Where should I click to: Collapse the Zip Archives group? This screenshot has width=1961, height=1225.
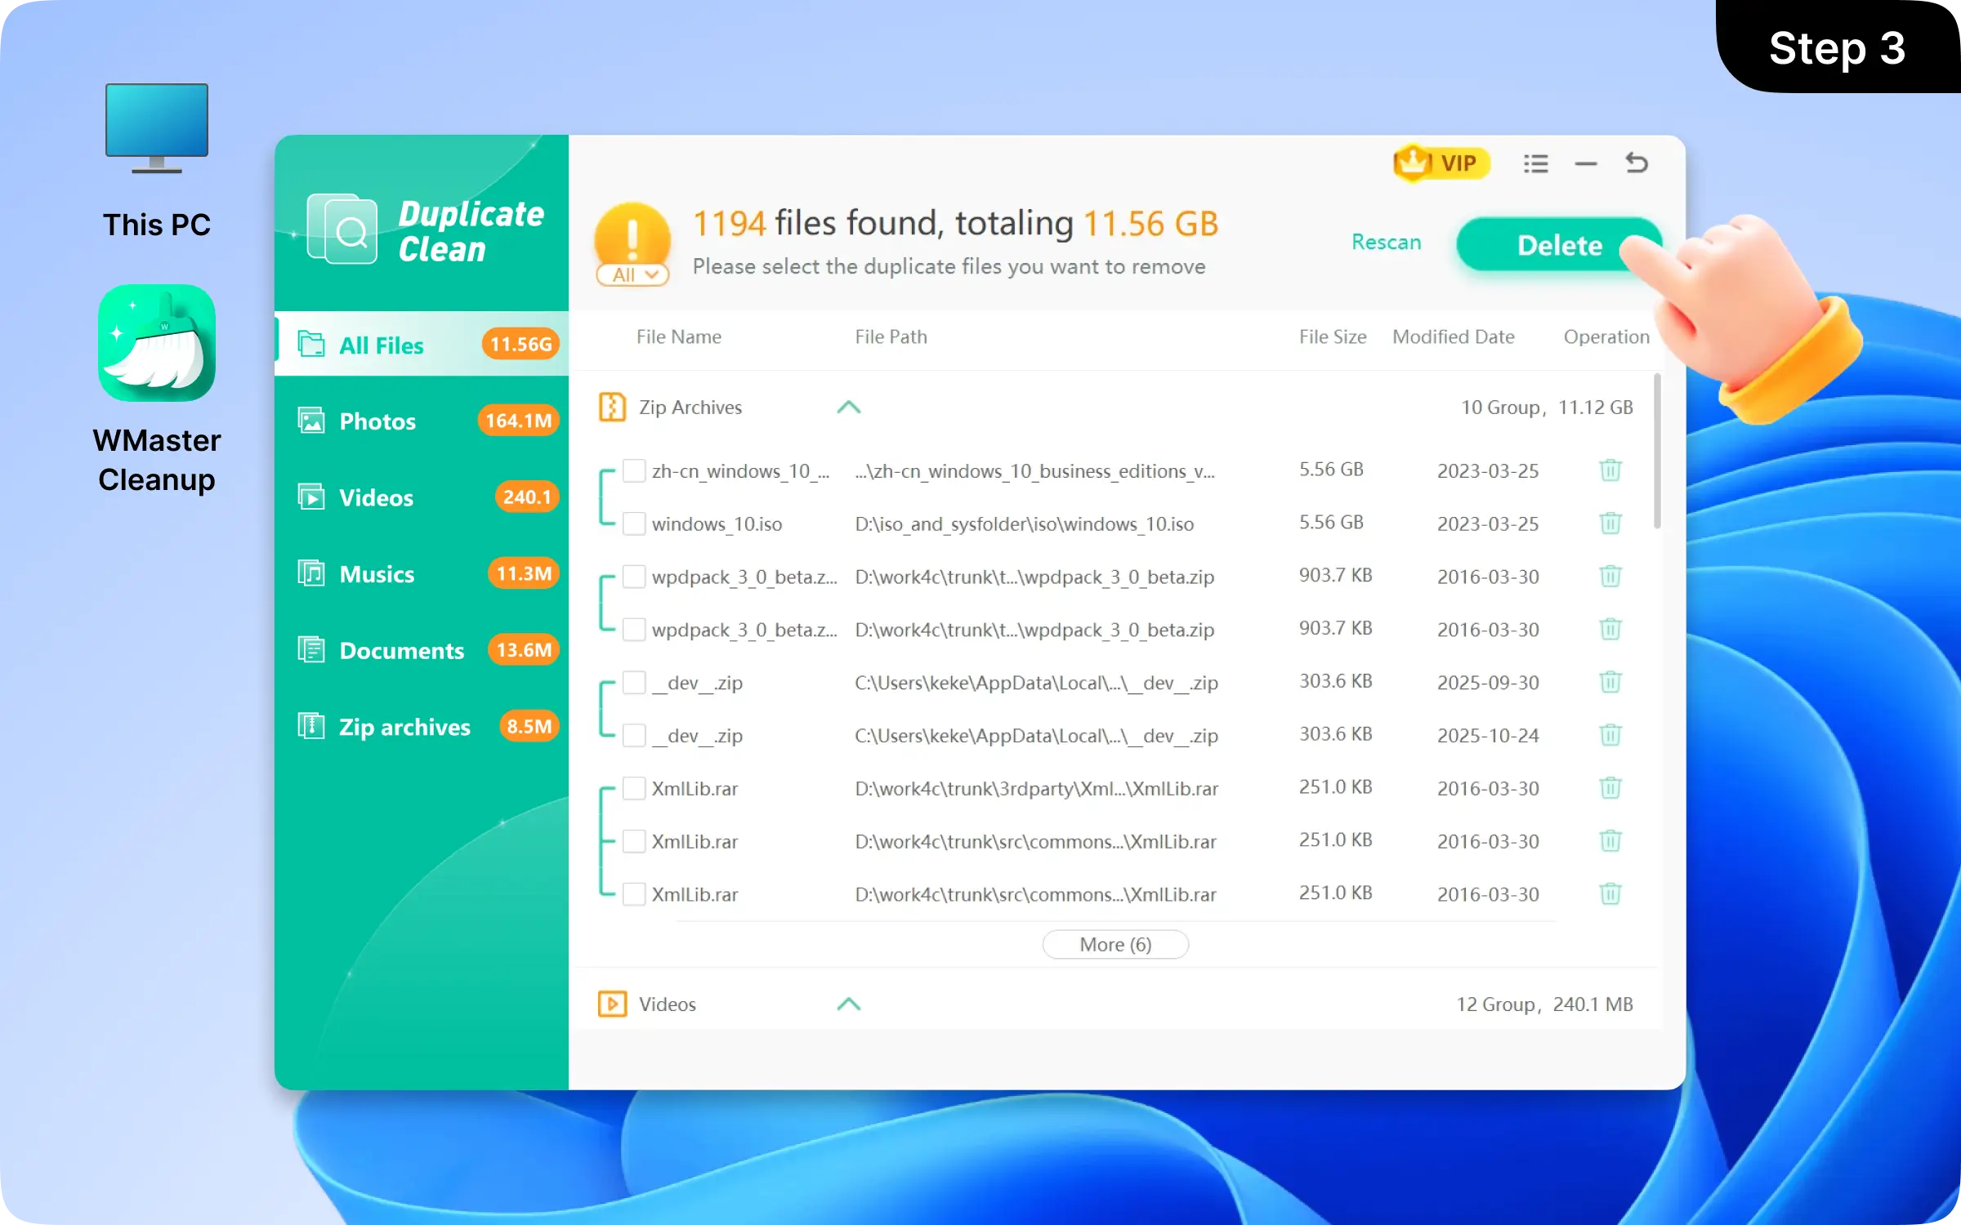coord(850,407)
